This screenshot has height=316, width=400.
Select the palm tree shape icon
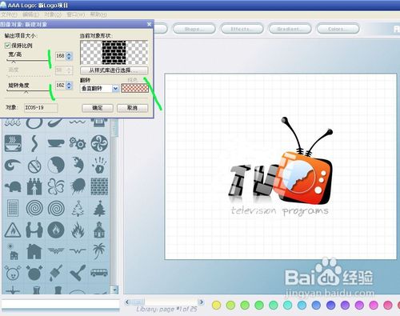coord(98,251)
